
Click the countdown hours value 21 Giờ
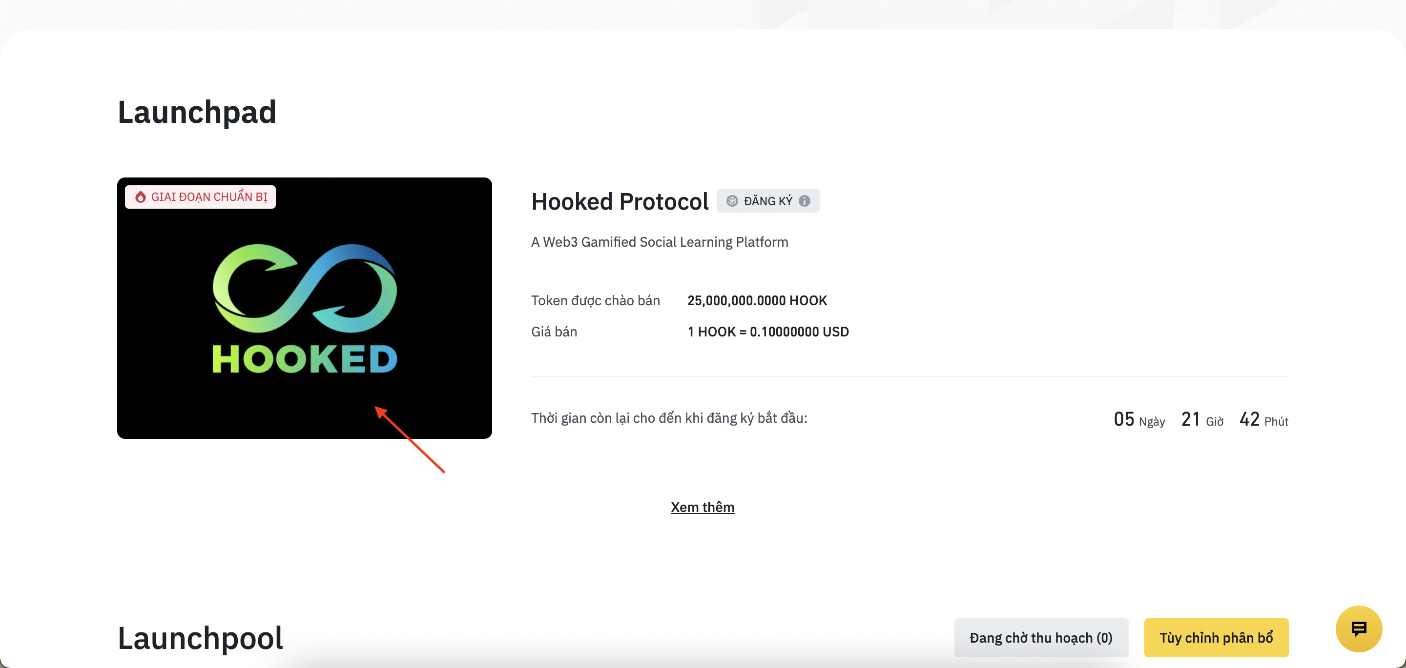tap(1202, 419)
